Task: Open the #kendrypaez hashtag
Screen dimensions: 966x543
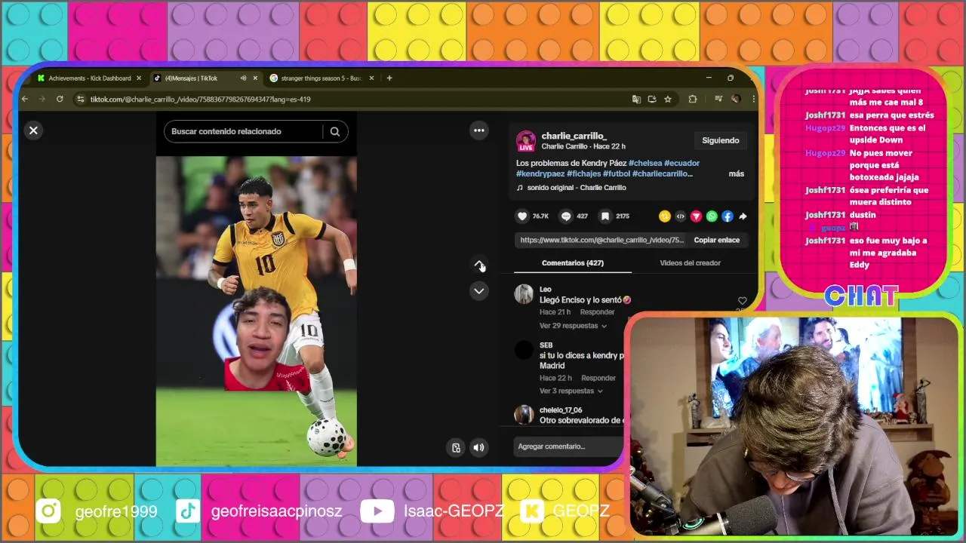Action: 540,173
